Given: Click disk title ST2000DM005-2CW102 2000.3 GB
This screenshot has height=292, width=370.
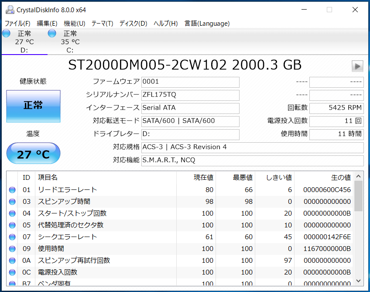Looking at the screenshot, I should click(x=185, y=65).
